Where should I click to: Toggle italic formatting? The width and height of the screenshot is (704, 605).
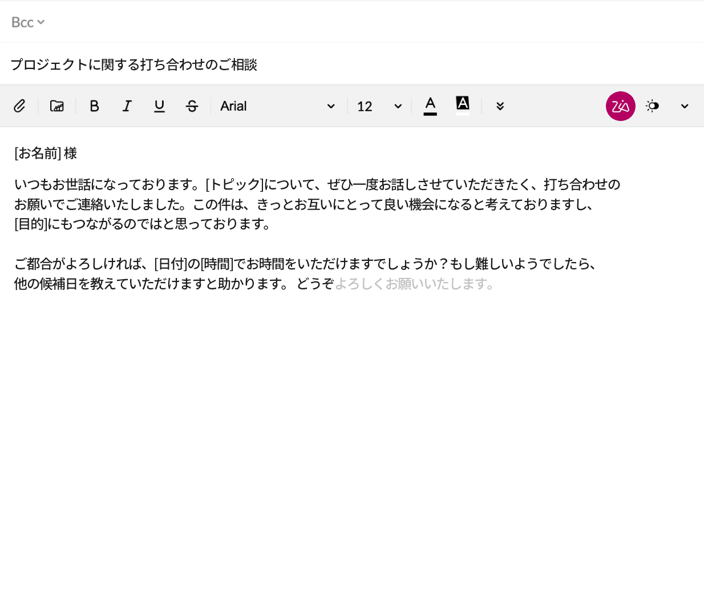tap(127, 106)
